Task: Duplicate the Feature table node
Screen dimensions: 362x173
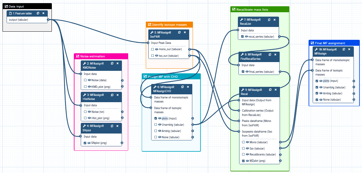Action: tap(38, 13)
